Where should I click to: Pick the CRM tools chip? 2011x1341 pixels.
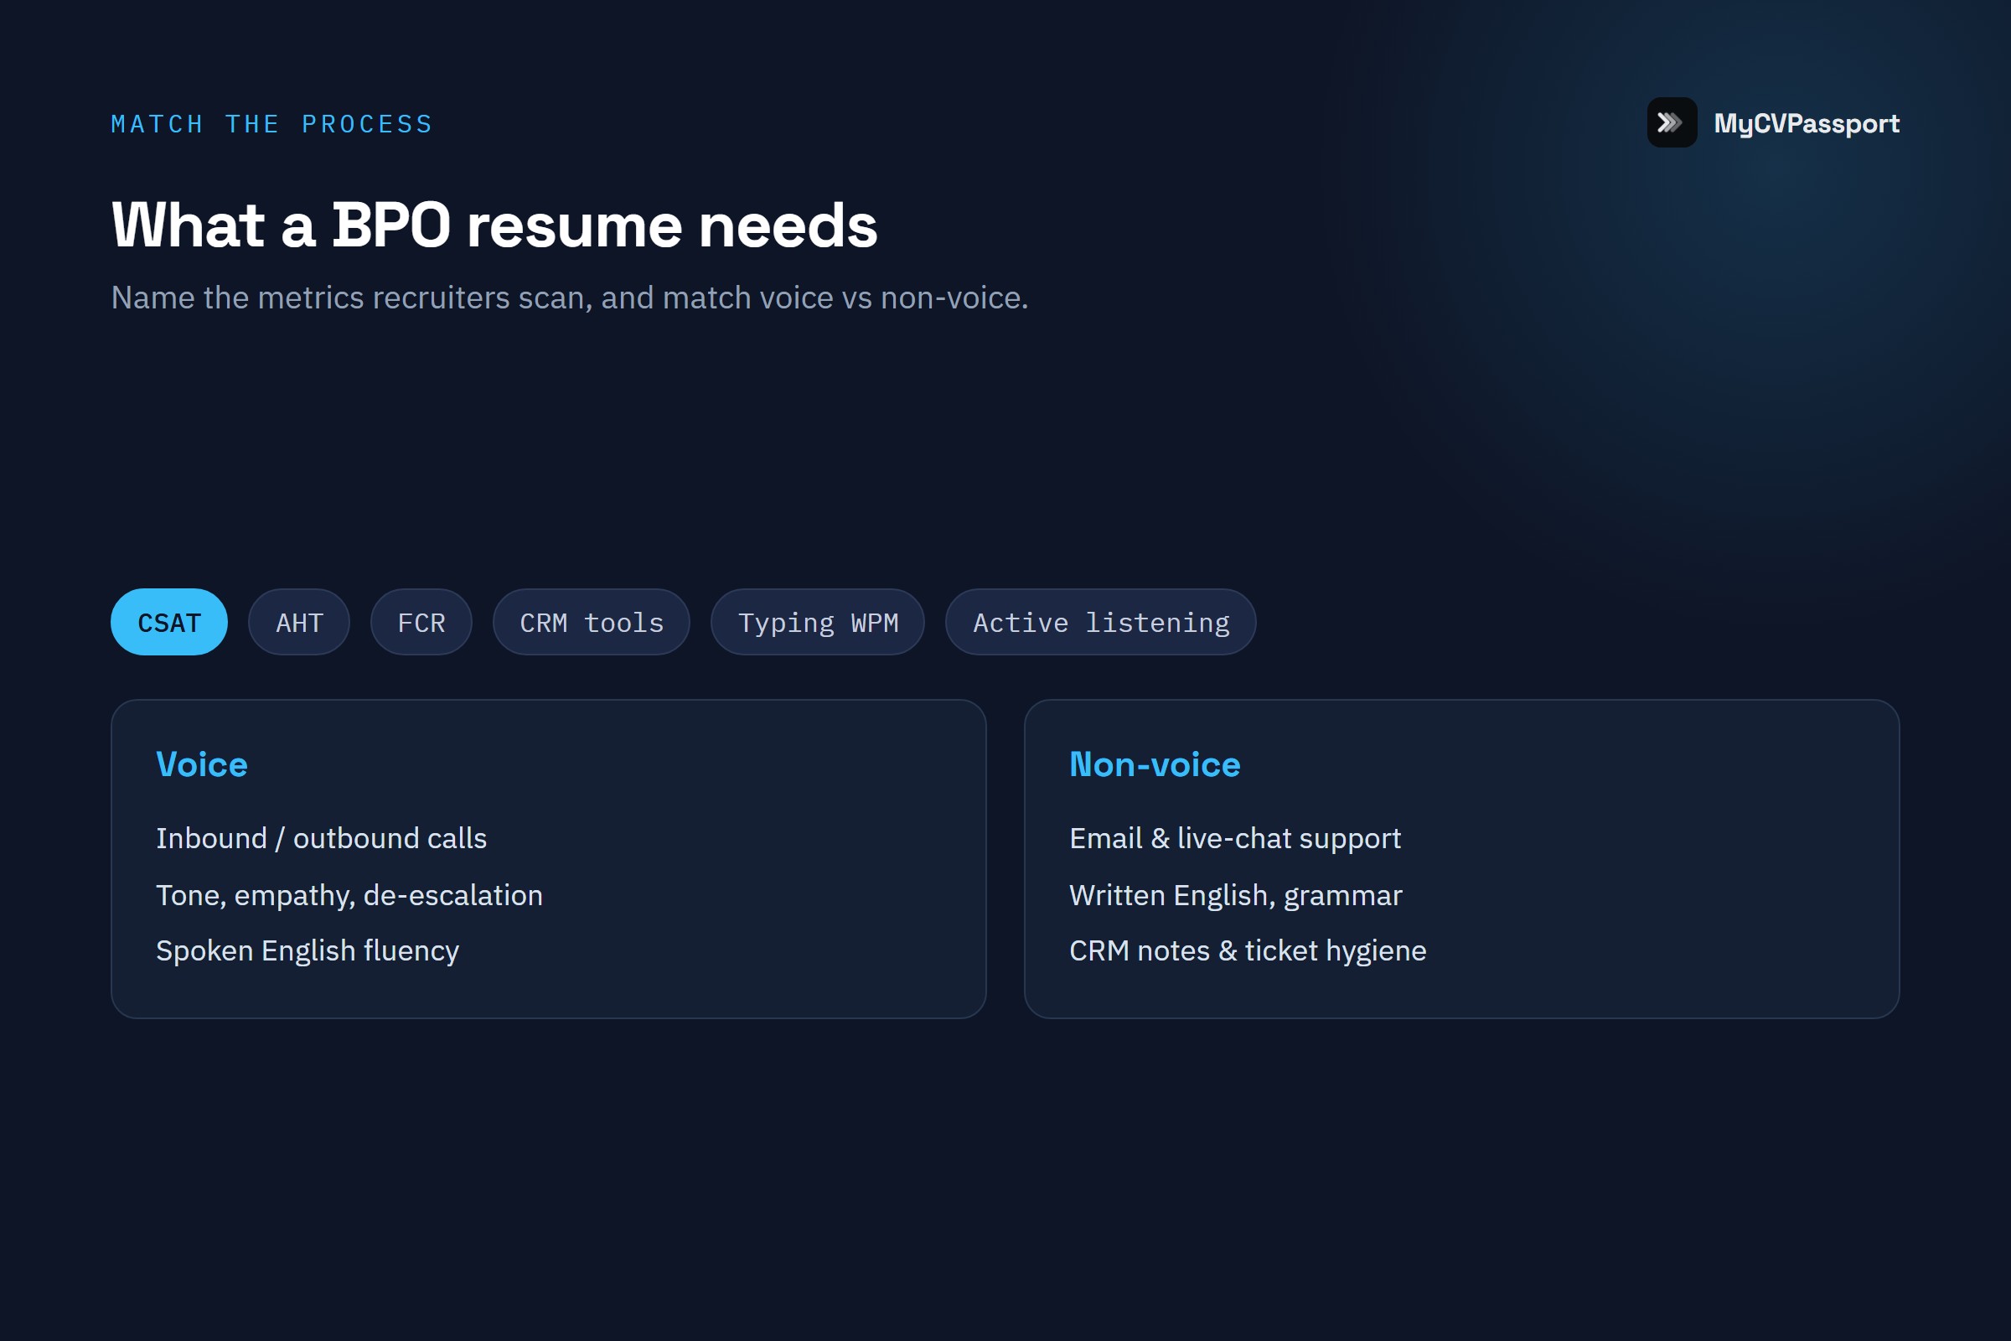point(592,622)
